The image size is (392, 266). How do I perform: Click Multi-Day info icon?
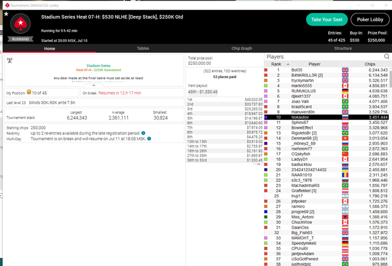[149, 139]
